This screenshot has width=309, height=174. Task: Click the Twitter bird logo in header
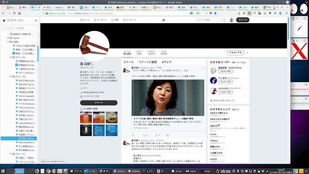pyautogui.click(x=164, y=20)
